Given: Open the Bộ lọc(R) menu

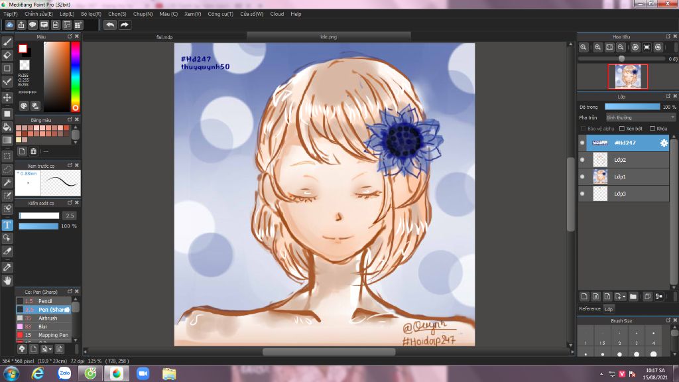Looking at the screenshot, I should coord(91,14).
